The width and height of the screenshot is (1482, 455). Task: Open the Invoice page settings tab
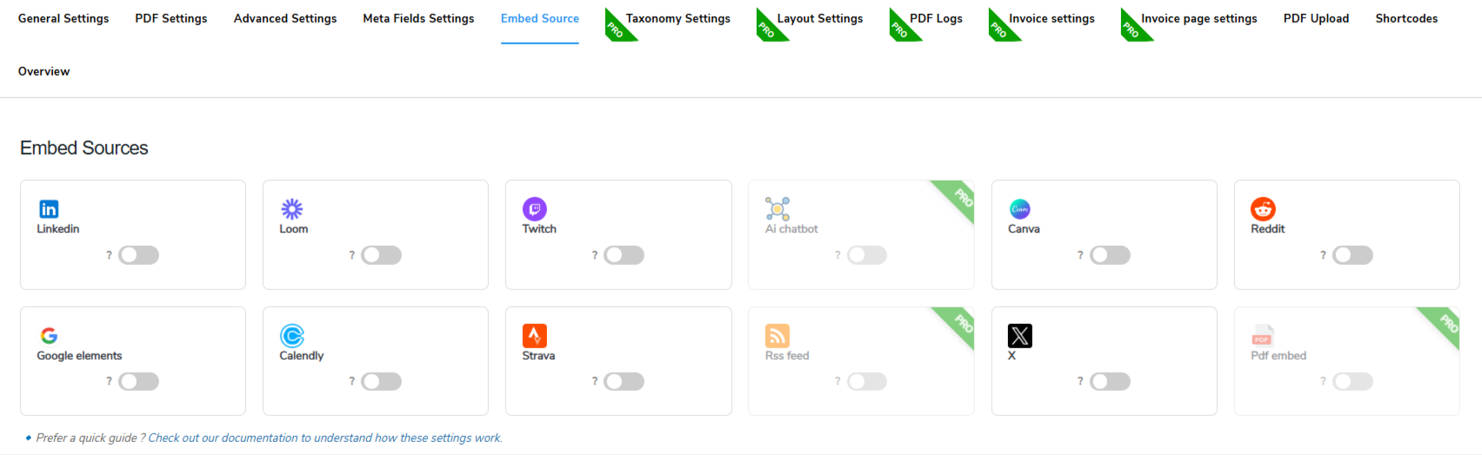pyautogui.click(x=1198, y=18)
